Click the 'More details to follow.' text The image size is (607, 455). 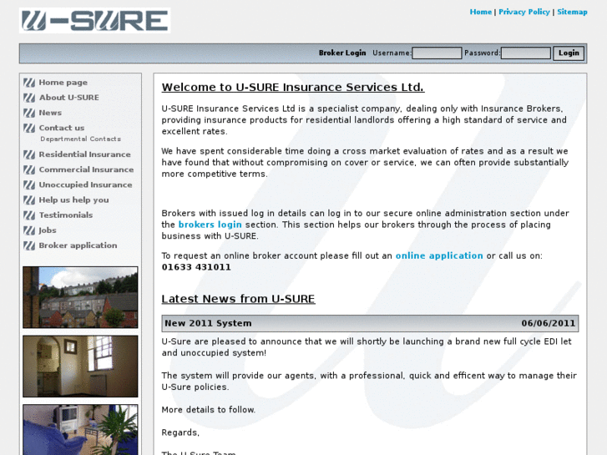tap(208, 410)
